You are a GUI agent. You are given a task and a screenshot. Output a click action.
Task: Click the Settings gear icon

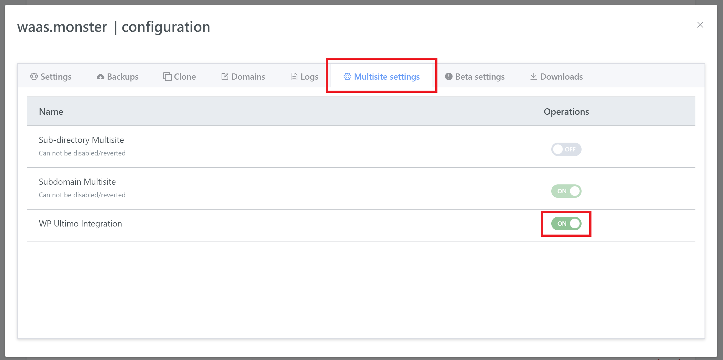point(34,76)
